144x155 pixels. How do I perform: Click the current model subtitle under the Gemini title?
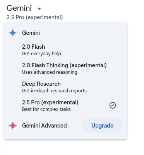pyautogui.click(x=35, y=17)
